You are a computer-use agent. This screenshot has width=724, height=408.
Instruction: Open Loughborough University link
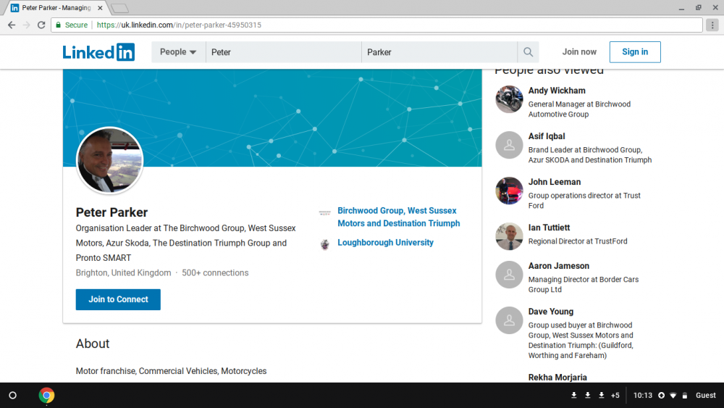(x=386, y=243)
